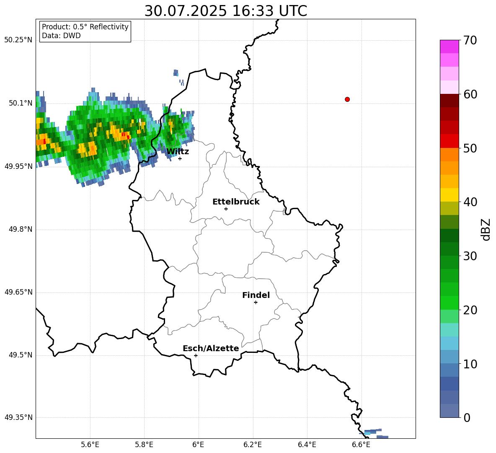The width and height of the screenshot is (496, 453).
Task: Select the Findel station label
Action: click(x=256, y=295)
